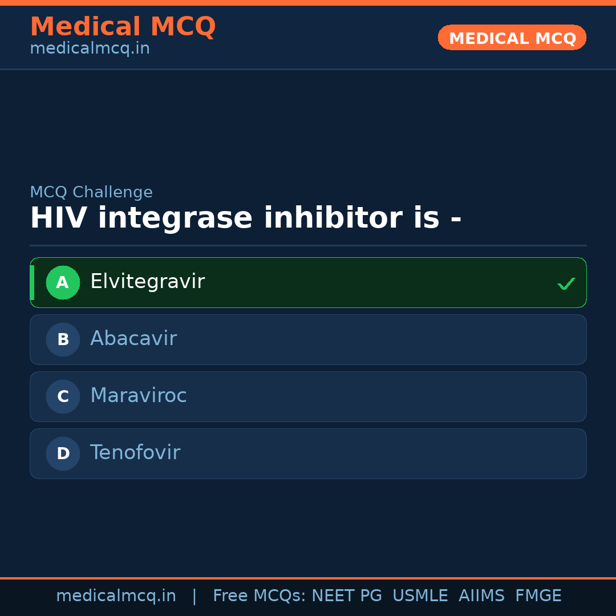The image size is (616, 616).
Task: Select Tenofovir as the answer
Action: 308,453
